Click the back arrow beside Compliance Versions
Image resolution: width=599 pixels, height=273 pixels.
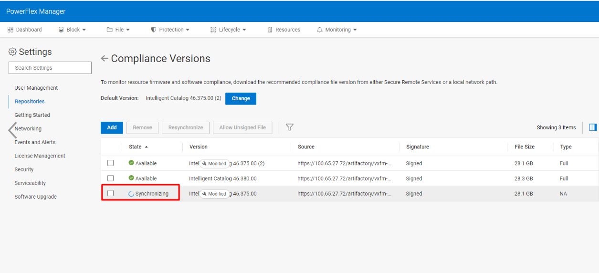tap(105, 59)
